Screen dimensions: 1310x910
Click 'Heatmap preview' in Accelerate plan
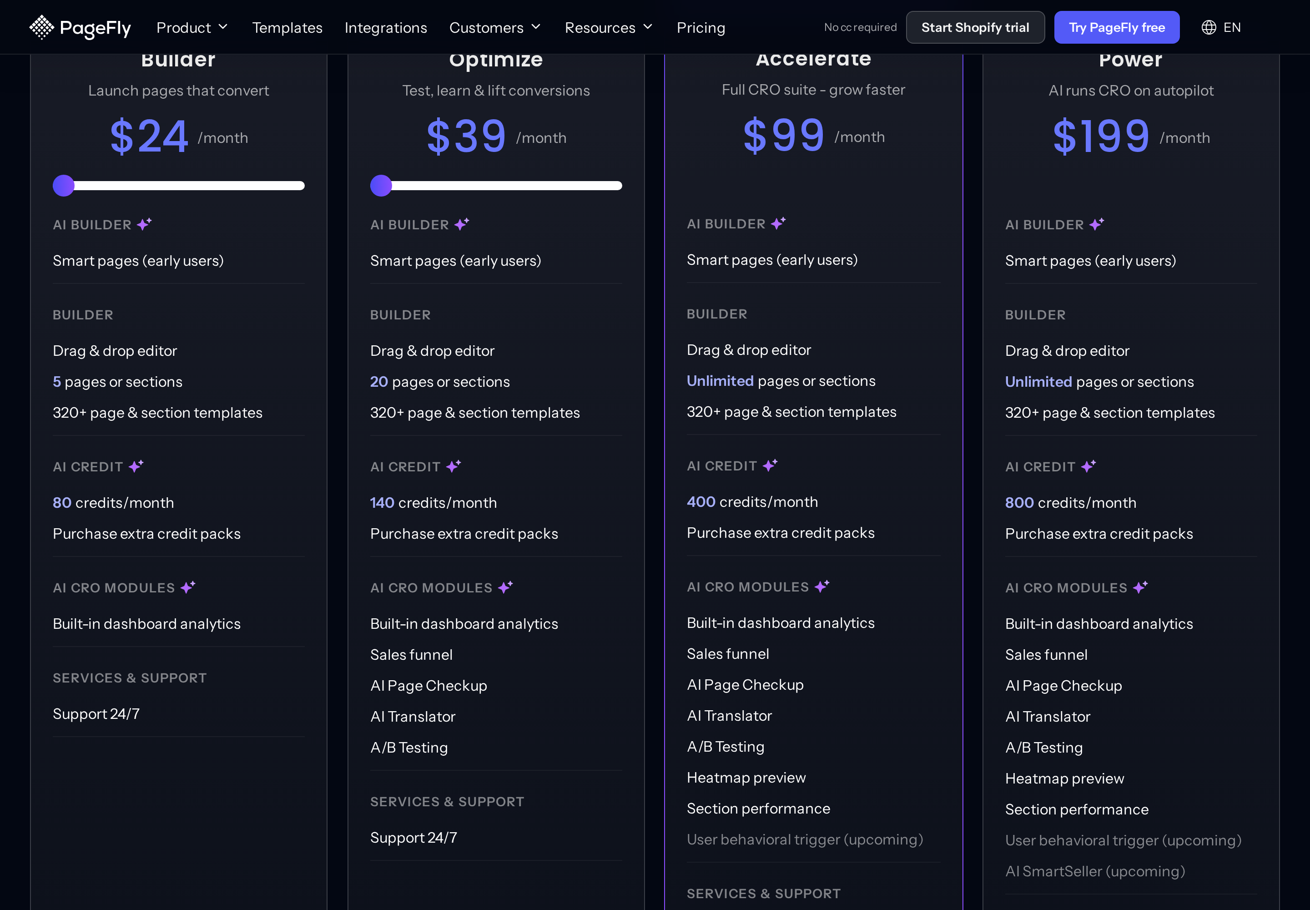pyautogui.click(x=746, y=778)
